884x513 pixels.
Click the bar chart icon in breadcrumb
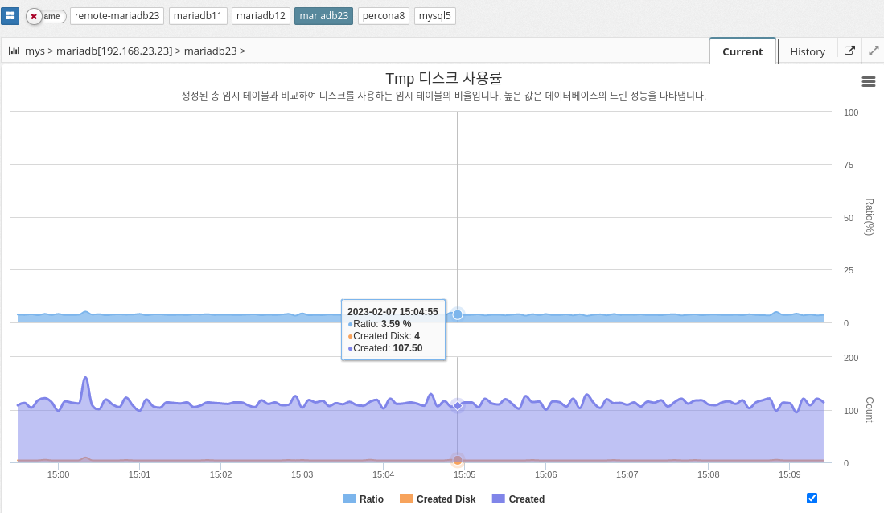point(14,51)
